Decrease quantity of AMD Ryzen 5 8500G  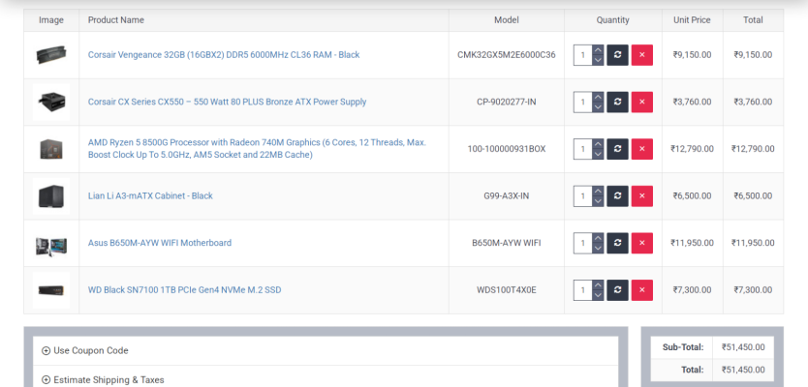[598, 155]
